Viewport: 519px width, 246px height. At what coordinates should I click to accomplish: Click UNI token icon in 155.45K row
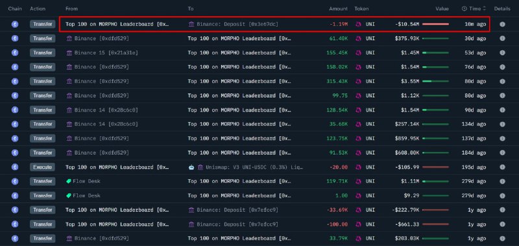358,53
